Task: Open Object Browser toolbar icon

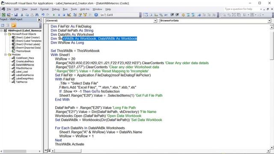Action: coord(85,15)
